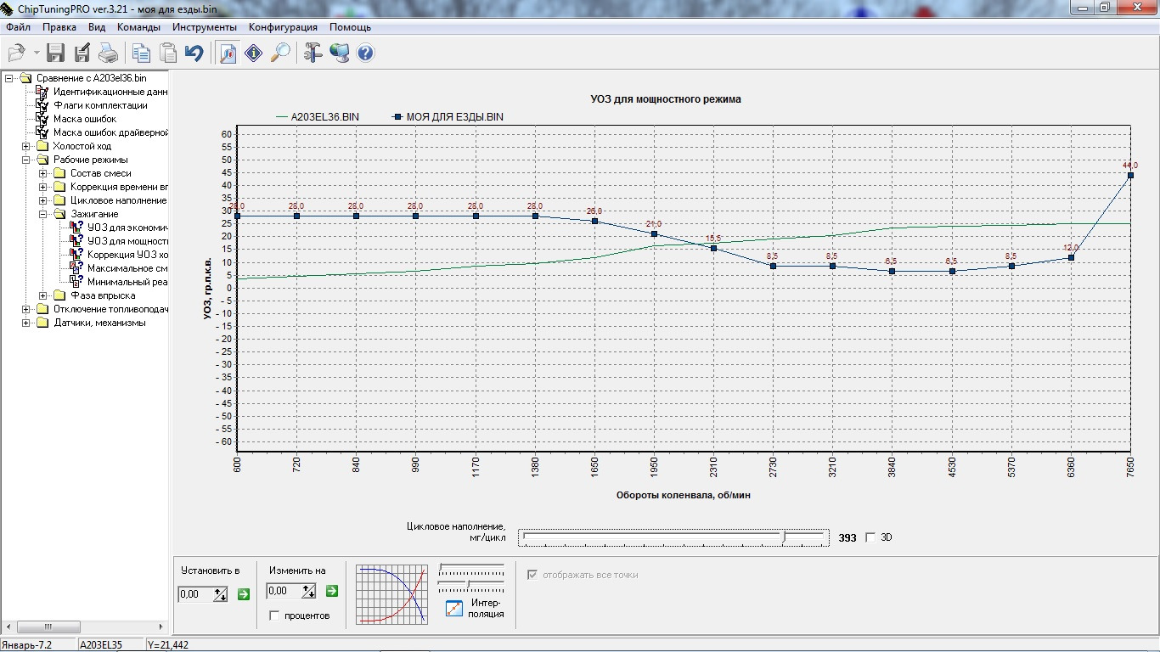The image size is (1160, 652).
Task: Open settings via the hammer-and-wrench icon
Action: pos(313,53)
